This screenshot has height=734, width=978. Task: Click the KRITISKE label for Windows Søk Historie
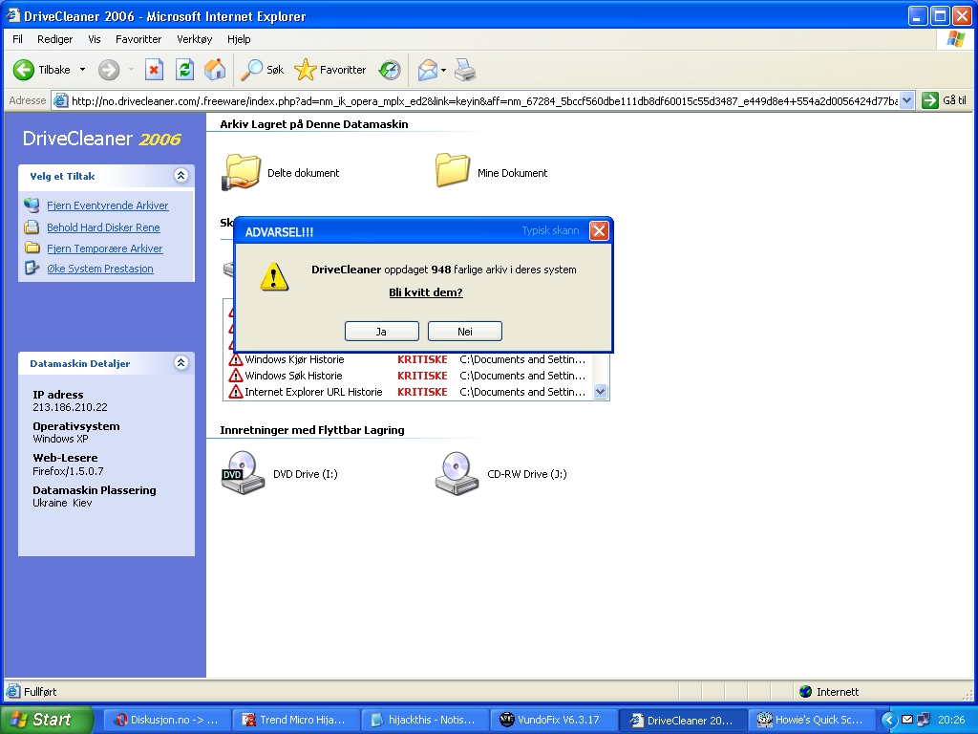422,376
